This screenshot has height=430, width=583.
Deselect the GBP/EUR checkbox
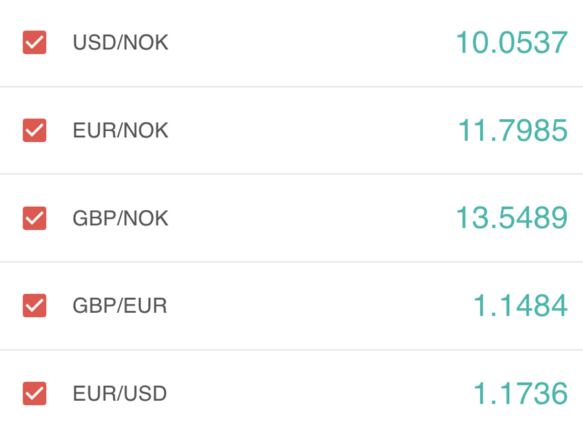(34, 306)
